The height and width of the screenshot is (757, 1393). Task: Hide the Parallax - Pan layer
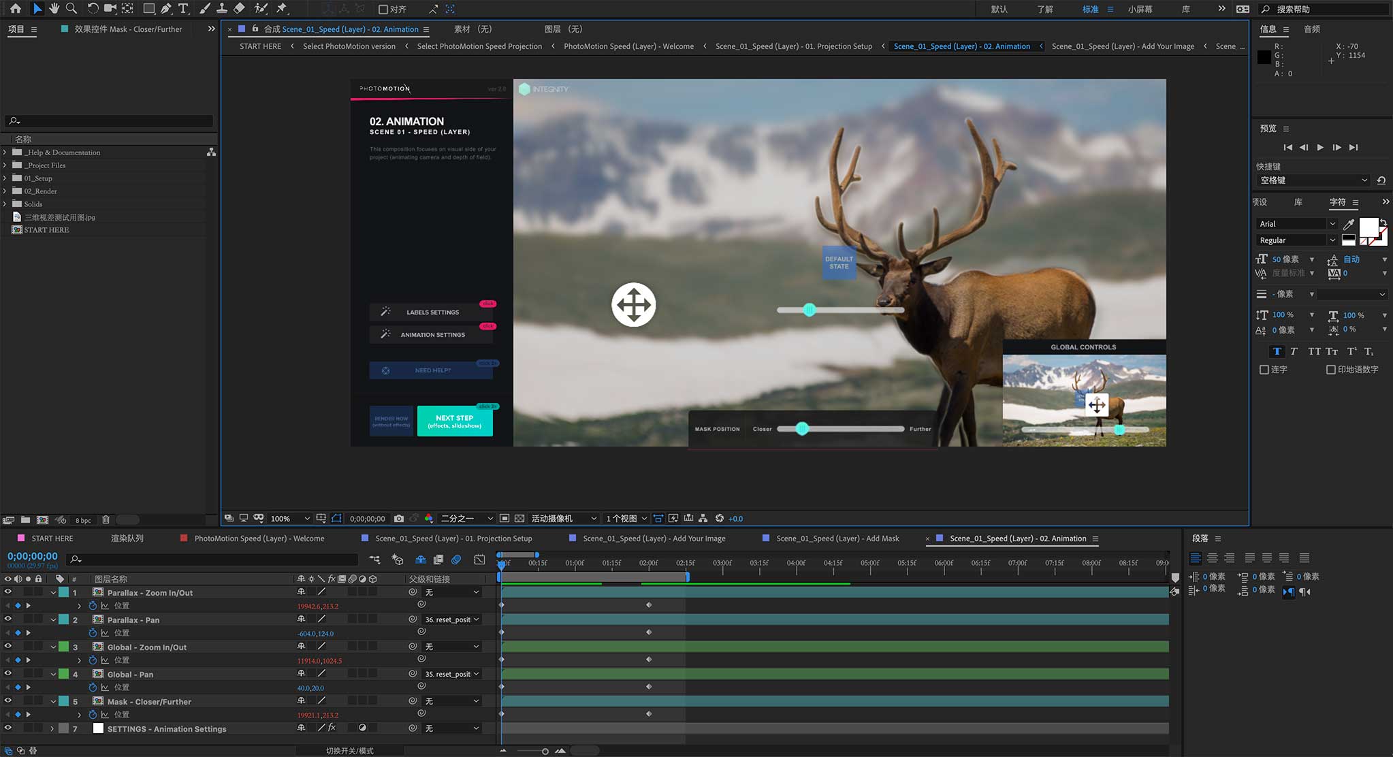8,619
